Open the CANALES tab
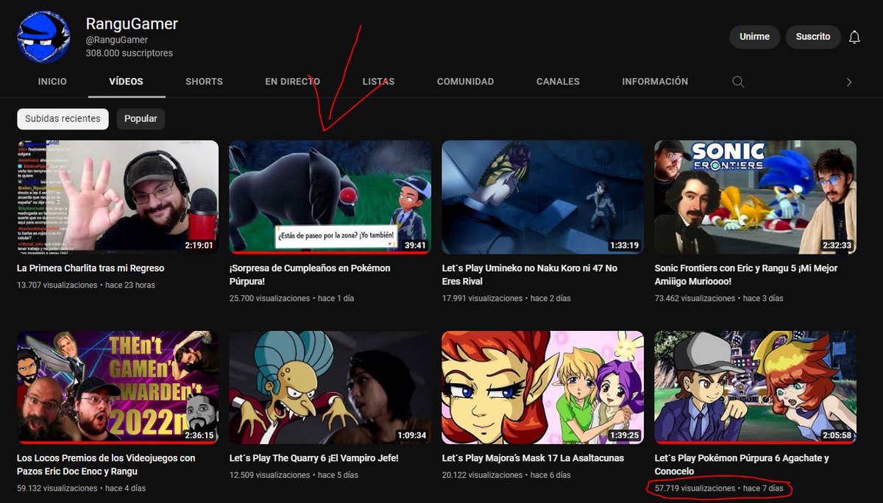 558,82
